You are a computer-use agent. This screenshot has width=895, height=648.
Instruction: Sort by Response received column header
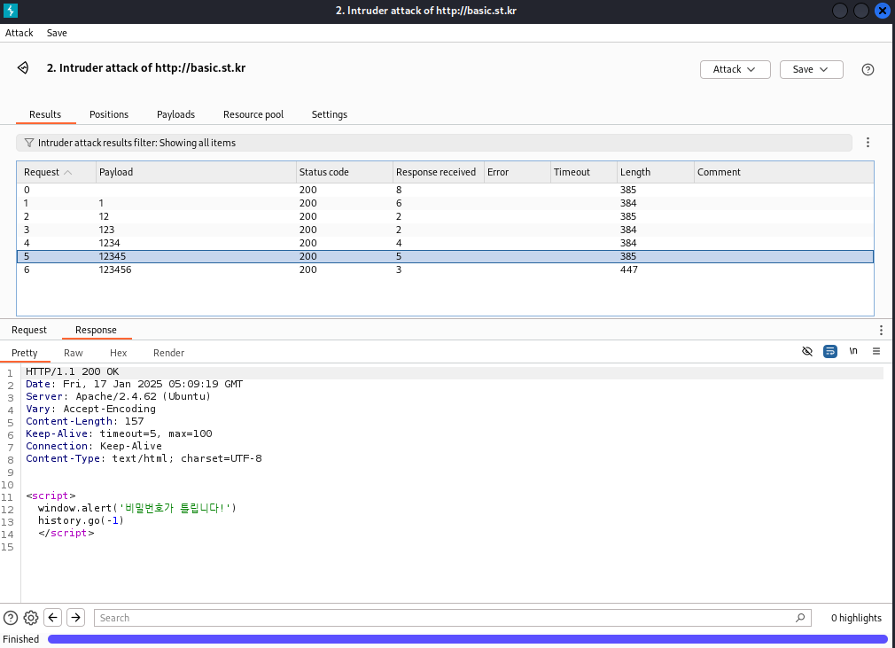(x=439, y=173)
